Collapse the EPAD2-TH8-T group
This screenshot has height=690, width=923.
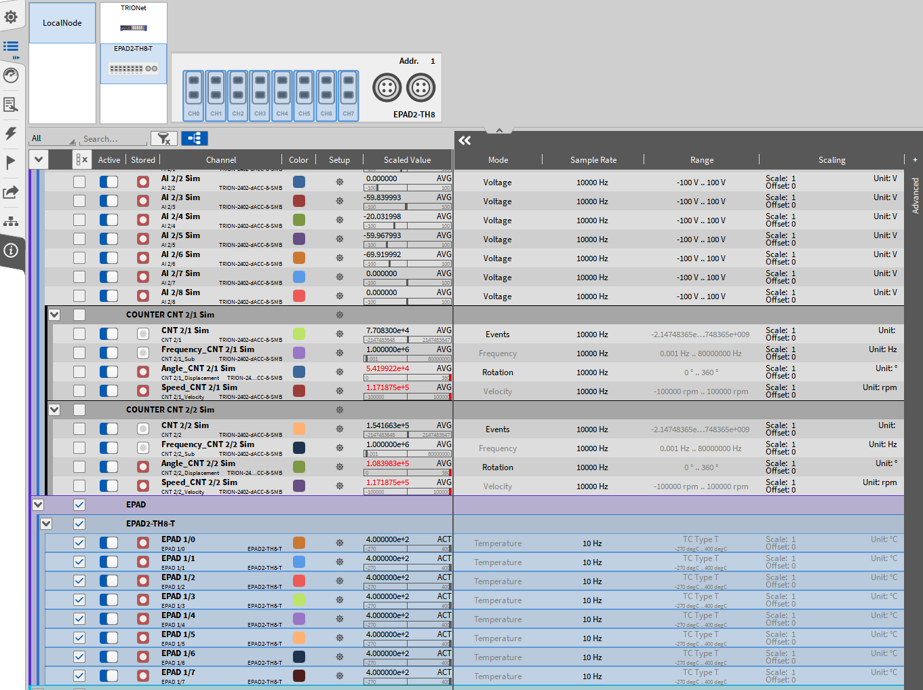[46, 524]
